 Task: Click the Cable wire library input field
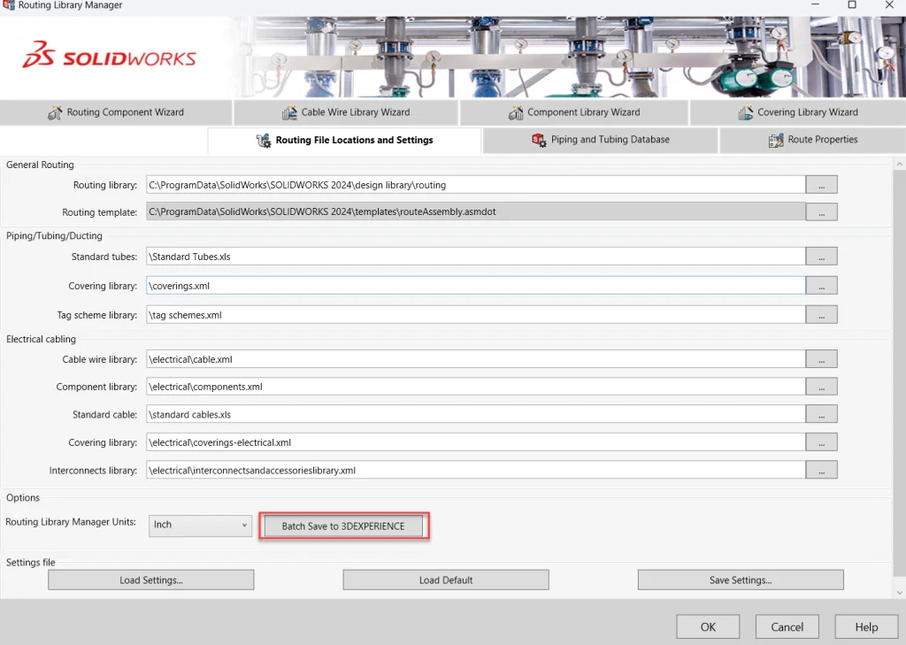(x=475, y=359)
